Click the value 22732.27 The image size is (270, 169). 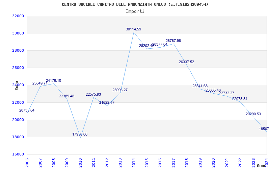226,93
